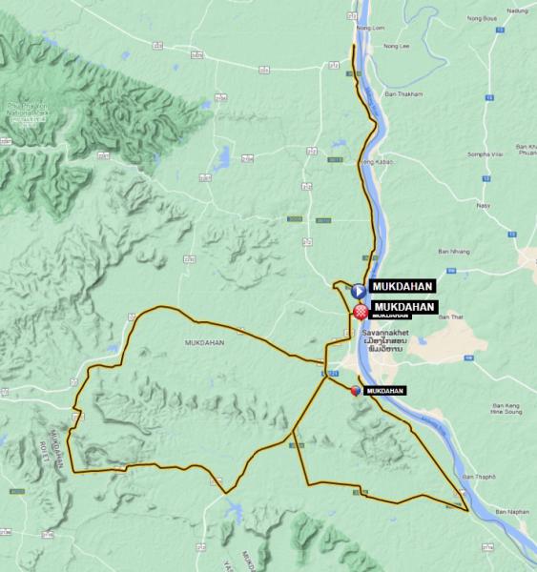The height and width of the screenshot is (572, 537).
Task: Select the Ban Thakham place label
Action: tap(403, 94)
